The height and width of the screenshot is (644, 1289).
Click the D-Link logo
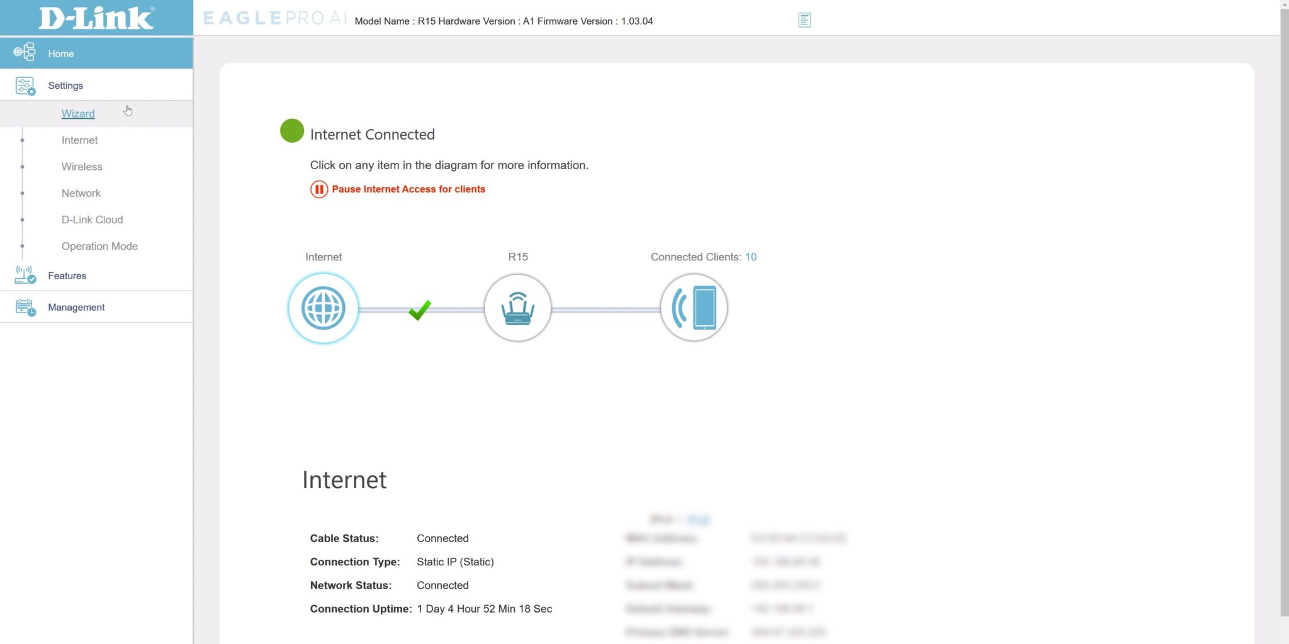(x=94, y=18)
